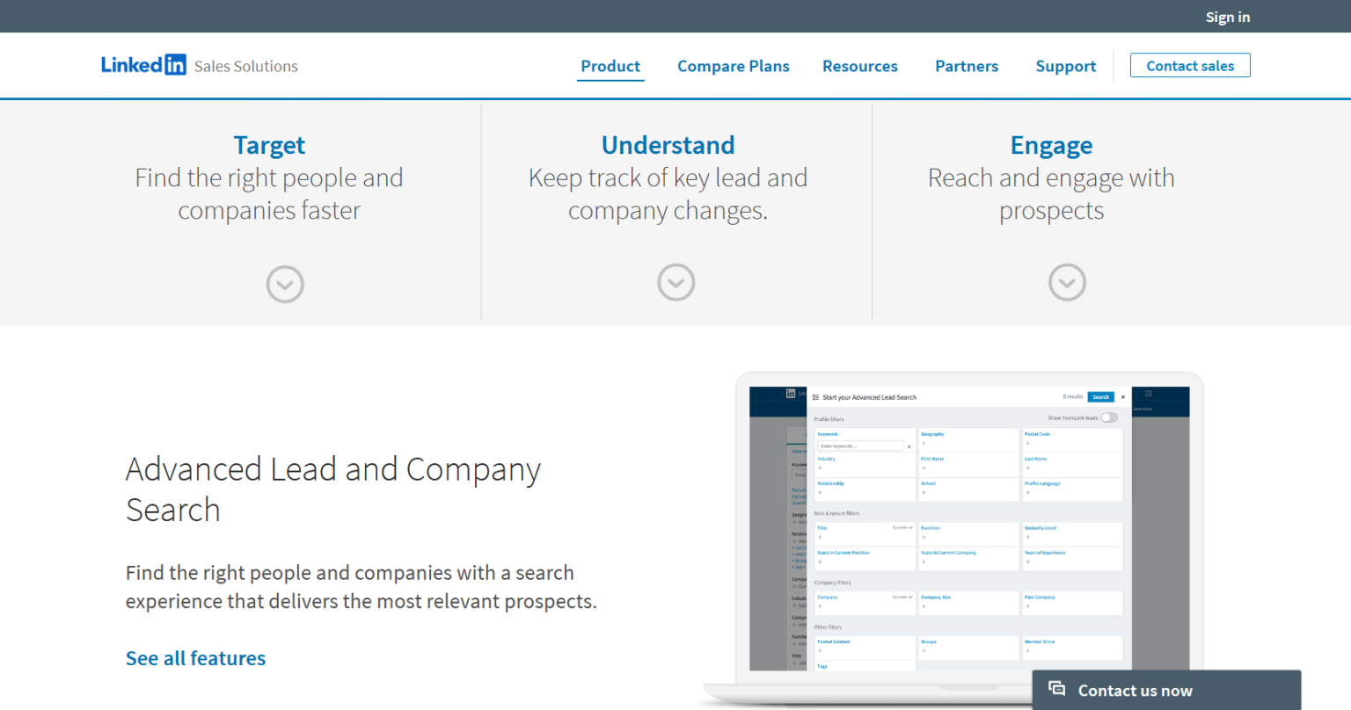Viewport: 1351px width, 710px height.
Task: Open the See all features link
Action: [196, 658]
